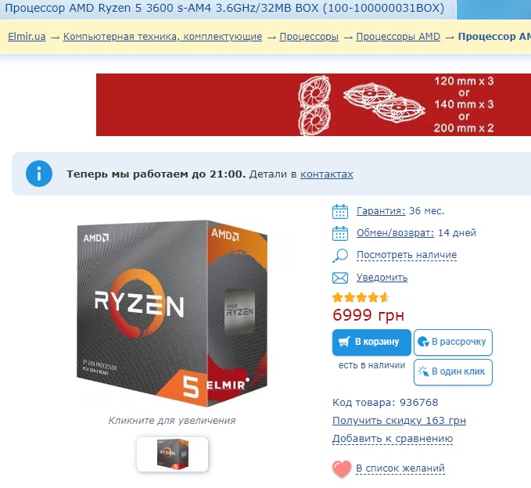This screenshot has width=531, height=488.
Task: Click Получить скидку 163 грн link
Action: click(x=400, y=421)
